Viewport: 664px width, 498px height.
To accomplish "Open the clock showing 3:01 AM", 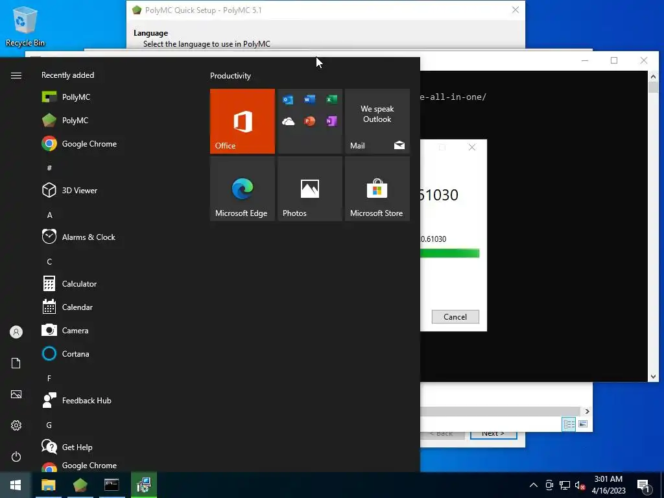I will (x=608, y=485).
